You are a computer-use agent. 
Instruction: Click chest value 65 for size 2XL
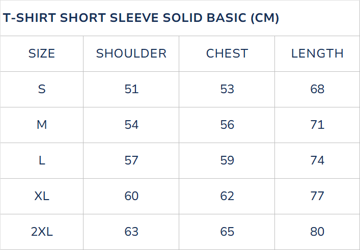pos(227,232)
